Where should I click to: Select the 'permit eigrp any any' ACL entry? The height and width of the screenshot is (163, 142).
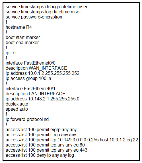pos(41,130)
